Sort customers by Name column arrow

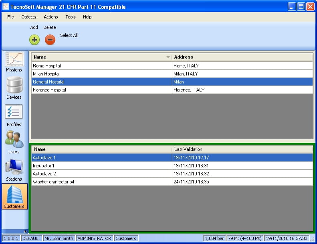168,57
